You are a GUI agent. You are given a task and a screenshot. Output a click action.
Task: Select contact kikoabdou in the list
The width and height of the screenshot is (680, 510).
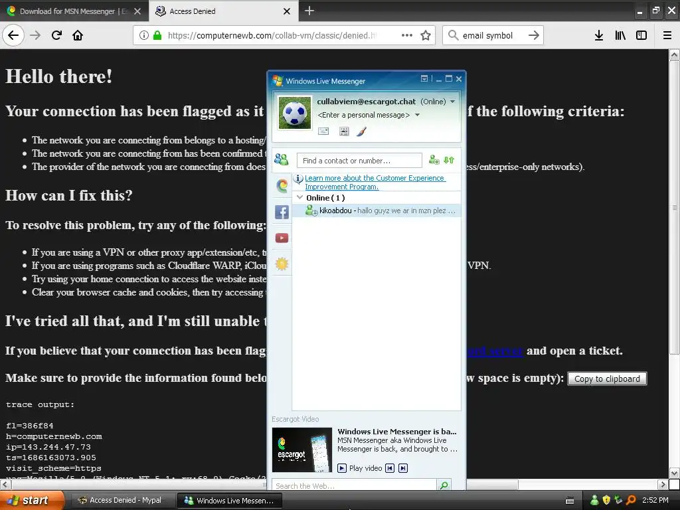click(377, 211)
